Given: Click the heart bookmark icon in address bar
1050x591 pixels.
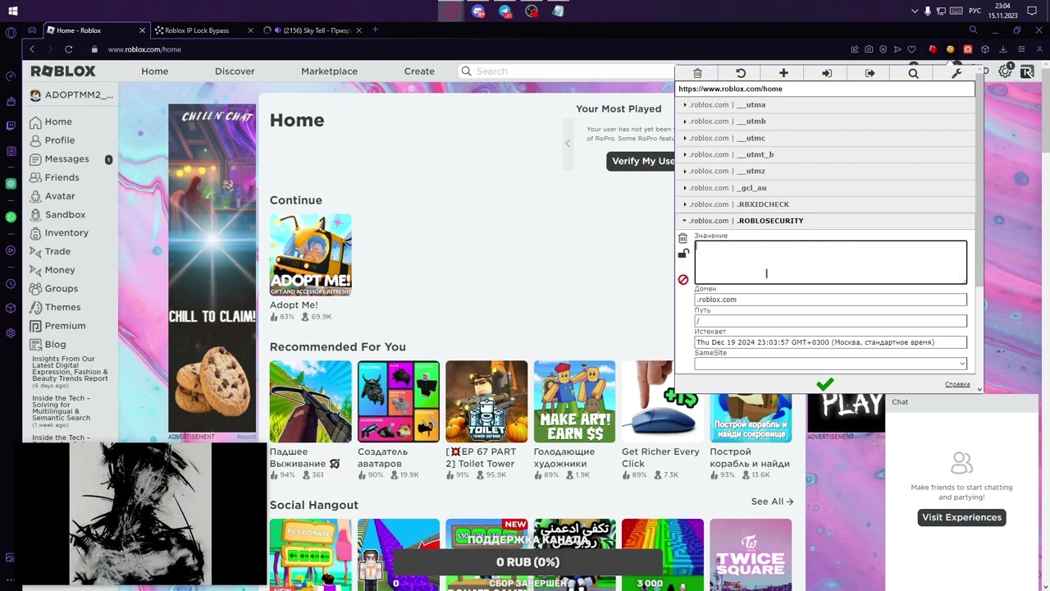Looking at the screenshot, I should (911, 49).
